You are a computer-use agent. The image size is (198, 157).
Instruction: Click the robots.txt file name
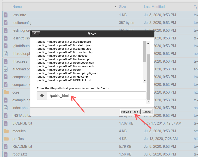(x=20, y=154)
